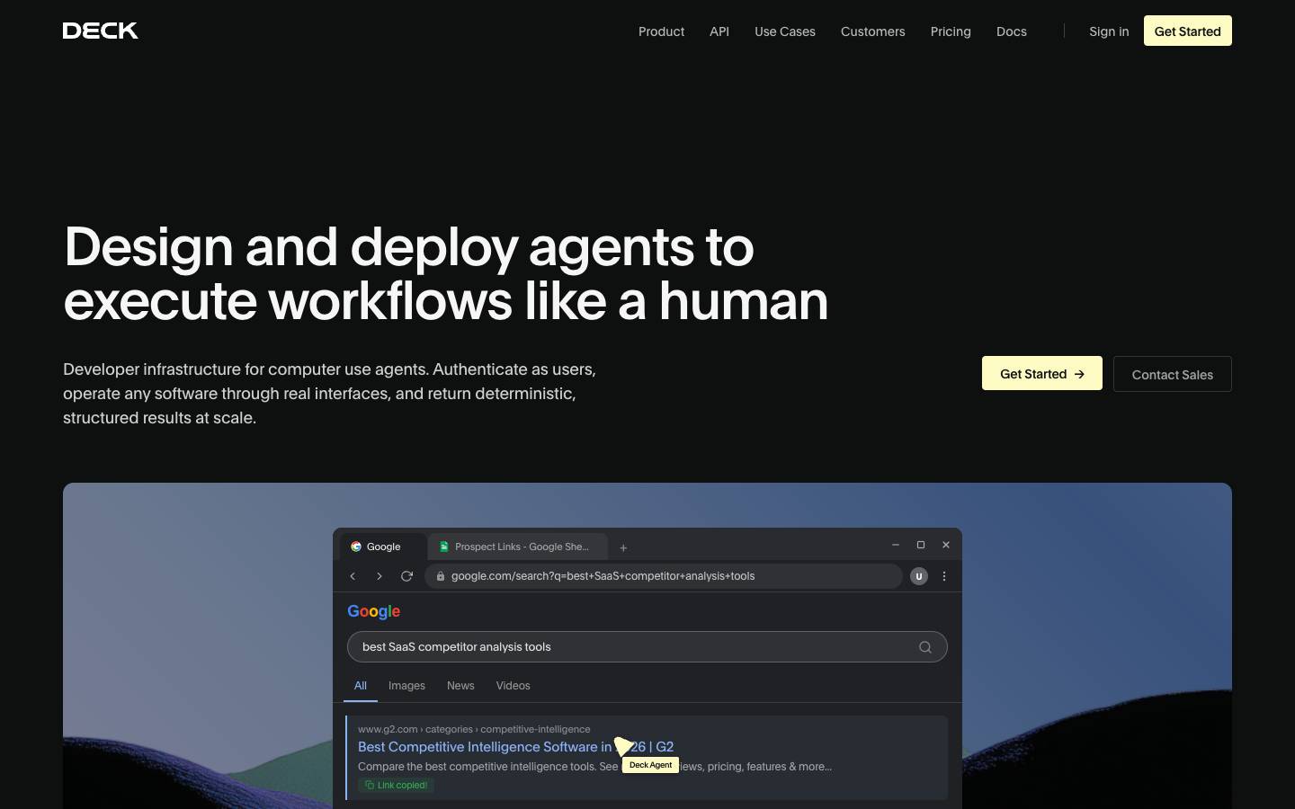
Task: Open the user profile avatar
Action: 918,576
